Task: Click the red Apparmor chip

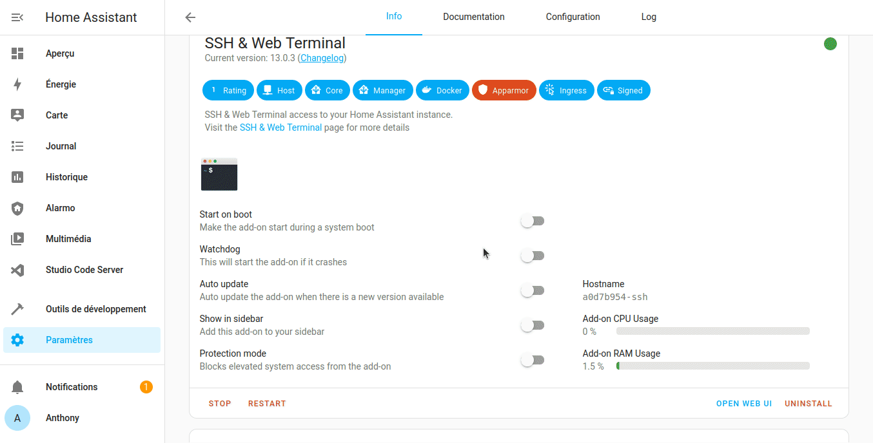Action: point(504,90)
